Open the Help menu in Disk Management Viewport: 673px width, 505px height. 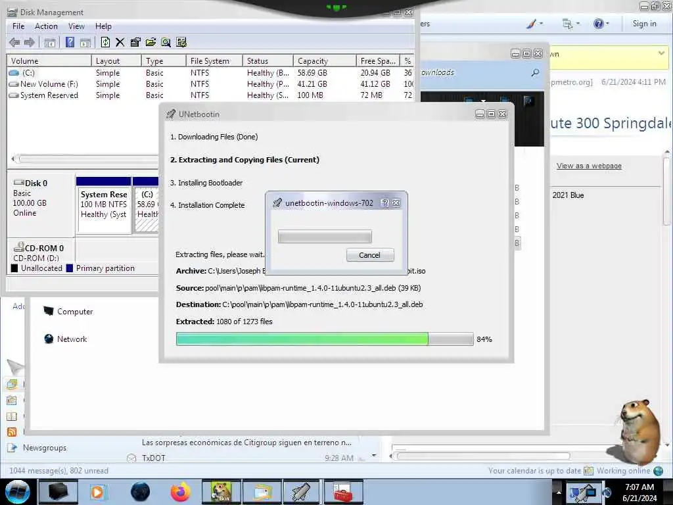(103, 26)
